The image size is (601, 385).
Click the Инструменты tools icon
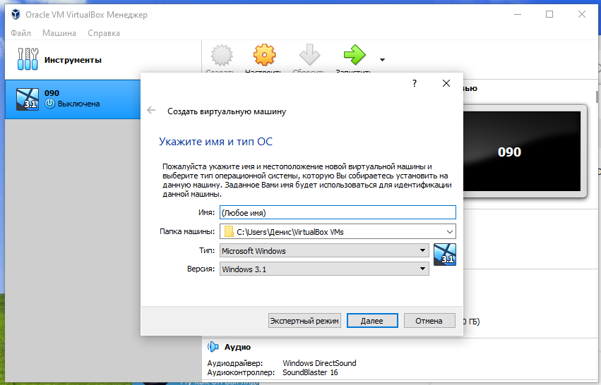tap(25, 60)
